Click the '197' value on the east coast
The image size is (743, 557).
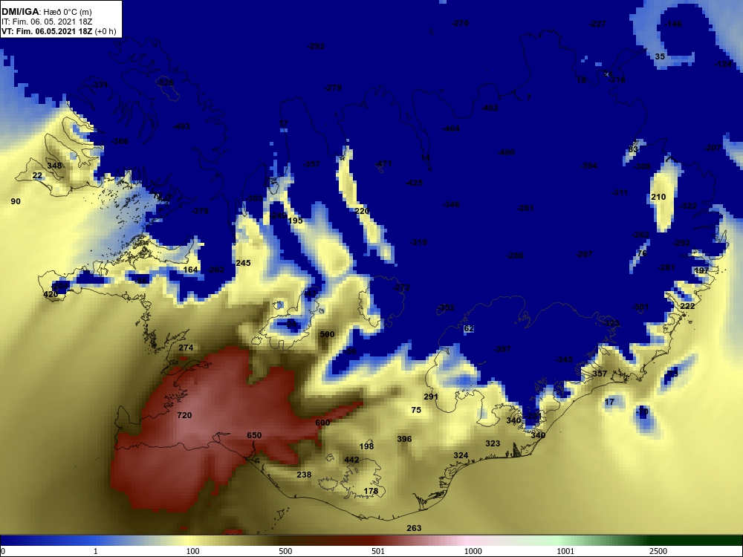tap(701, 270)
